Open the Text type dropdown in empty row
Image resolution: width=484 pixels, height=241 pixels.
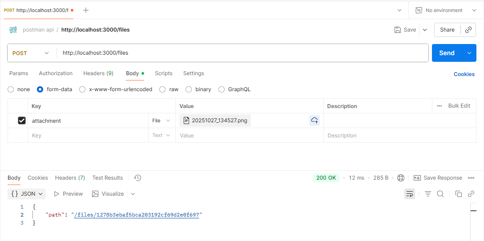pos(162,135)
